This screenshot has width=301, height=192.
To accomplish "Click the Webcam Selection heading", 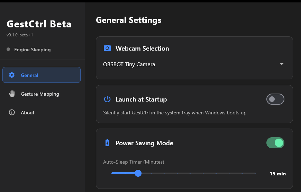I will (142, 48).
